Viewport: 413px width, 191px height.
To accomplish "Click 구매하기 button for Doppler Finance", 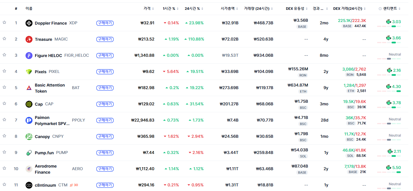I will 105,23.
